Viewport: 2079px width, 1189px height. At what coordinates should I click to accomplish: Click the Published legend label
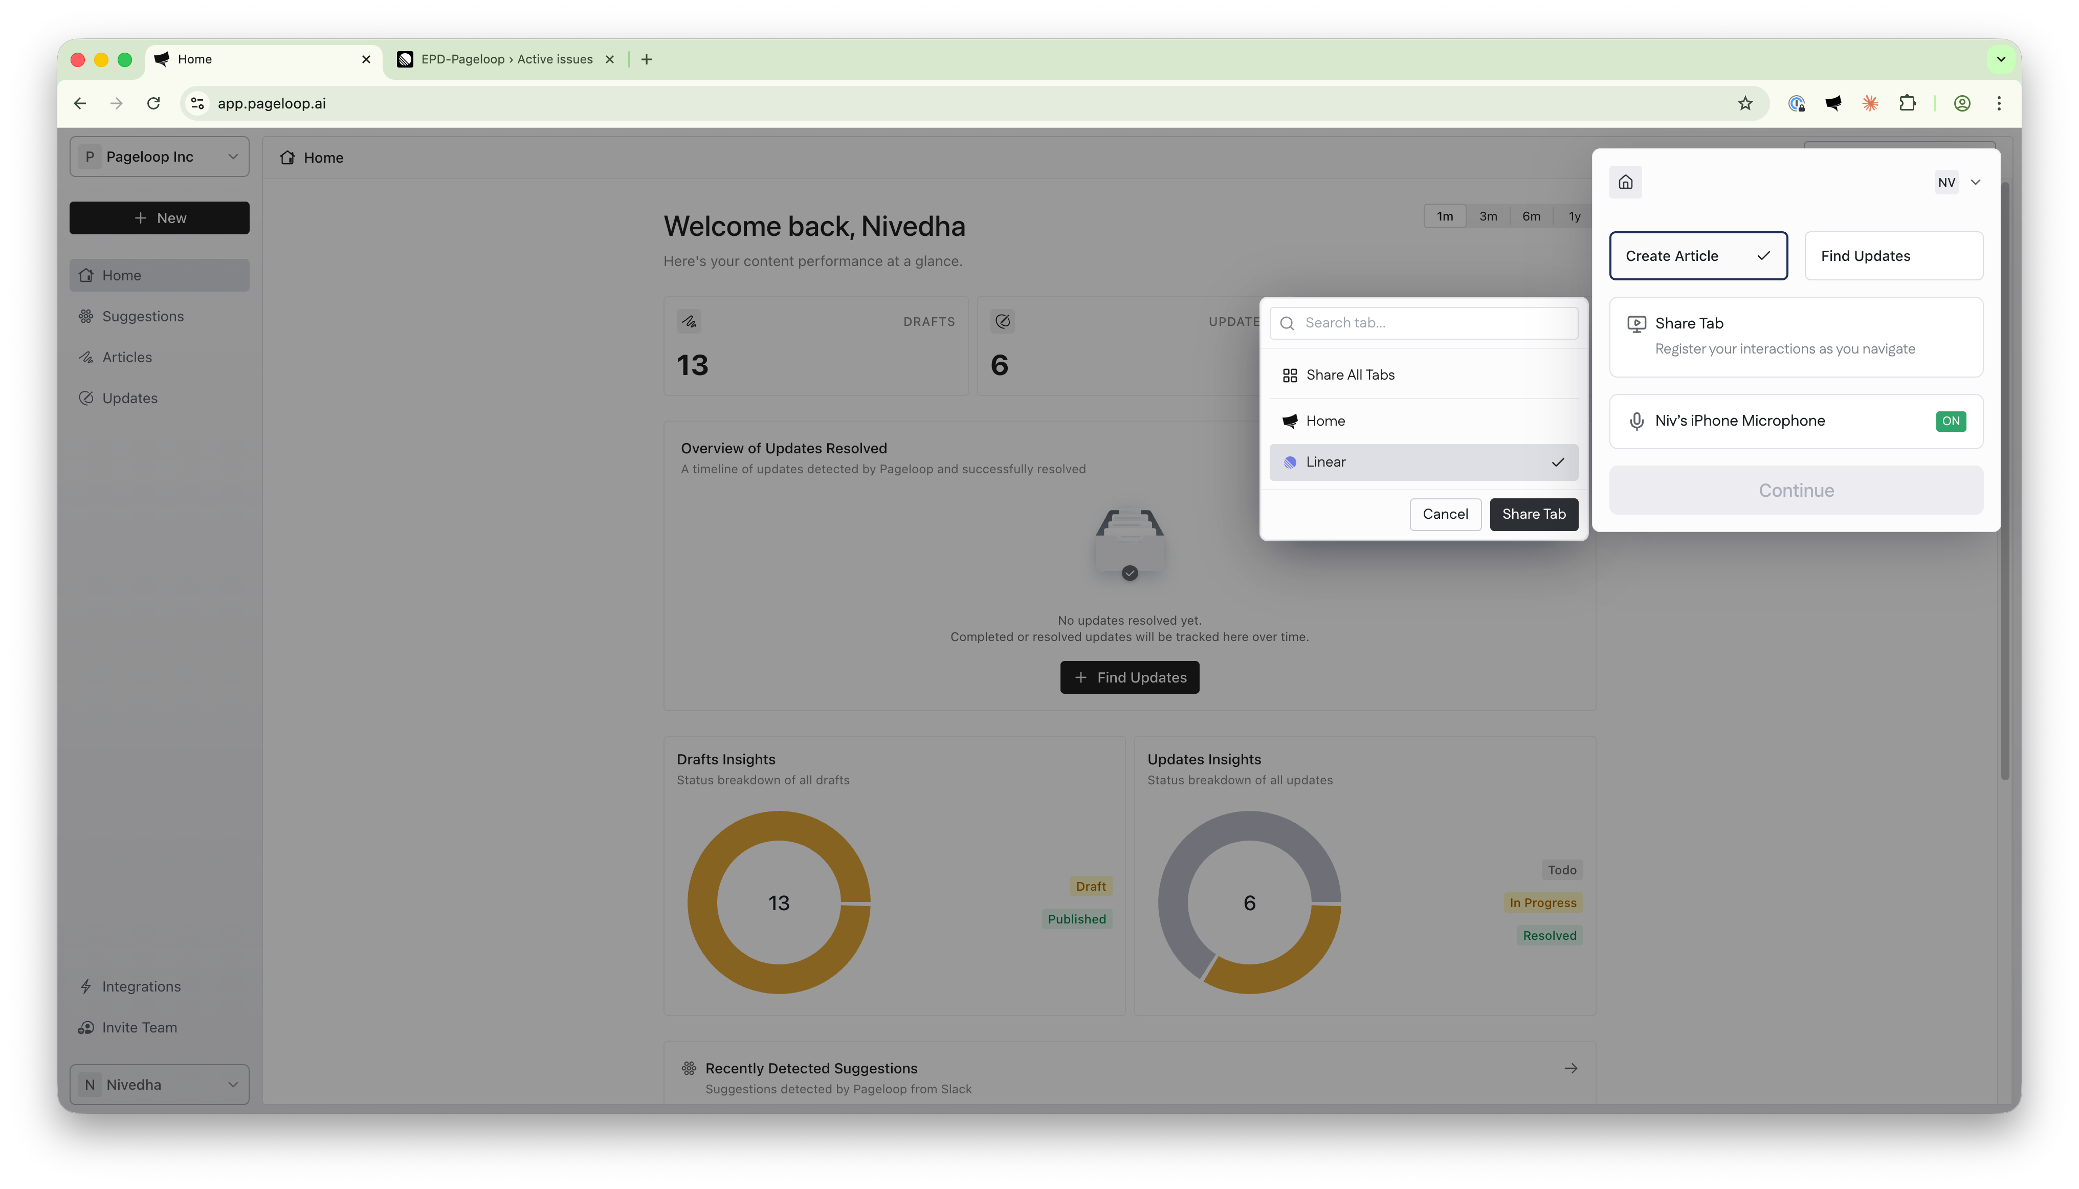click(x=1076, y=919)
